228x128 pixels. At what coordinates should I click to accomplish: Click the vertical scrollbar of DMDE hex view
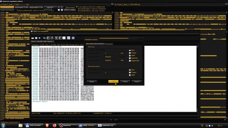tap(197, 79)
